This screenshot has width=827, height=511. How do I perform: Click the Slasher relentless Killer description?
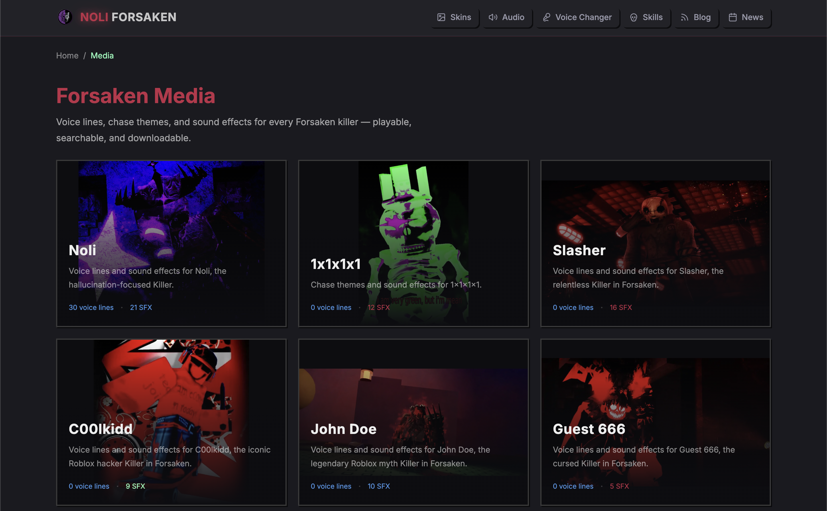[638, 278]
